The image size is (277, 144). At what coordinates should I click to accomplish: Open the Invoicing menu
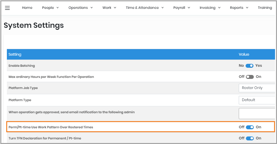(x=210, y=8)
